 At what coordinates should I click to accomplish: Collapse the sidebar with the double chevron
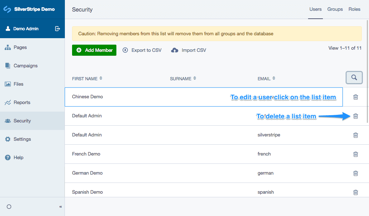(61, 207)
